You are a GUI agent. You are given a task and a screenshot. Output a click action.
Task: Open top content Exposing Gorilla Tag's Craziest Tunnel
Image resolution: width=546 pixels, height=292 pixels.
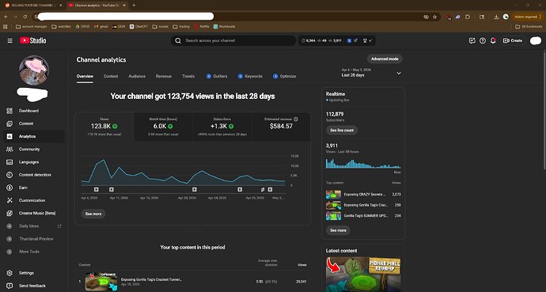151,280
